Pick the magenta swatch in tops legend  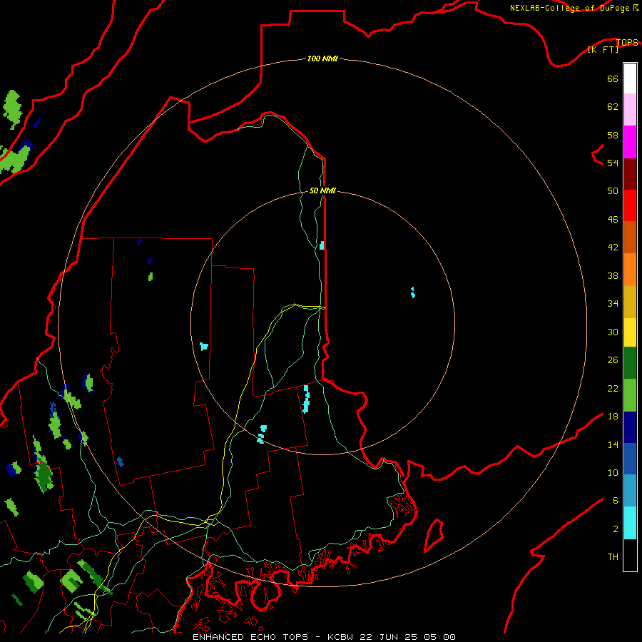click(630, 142)
